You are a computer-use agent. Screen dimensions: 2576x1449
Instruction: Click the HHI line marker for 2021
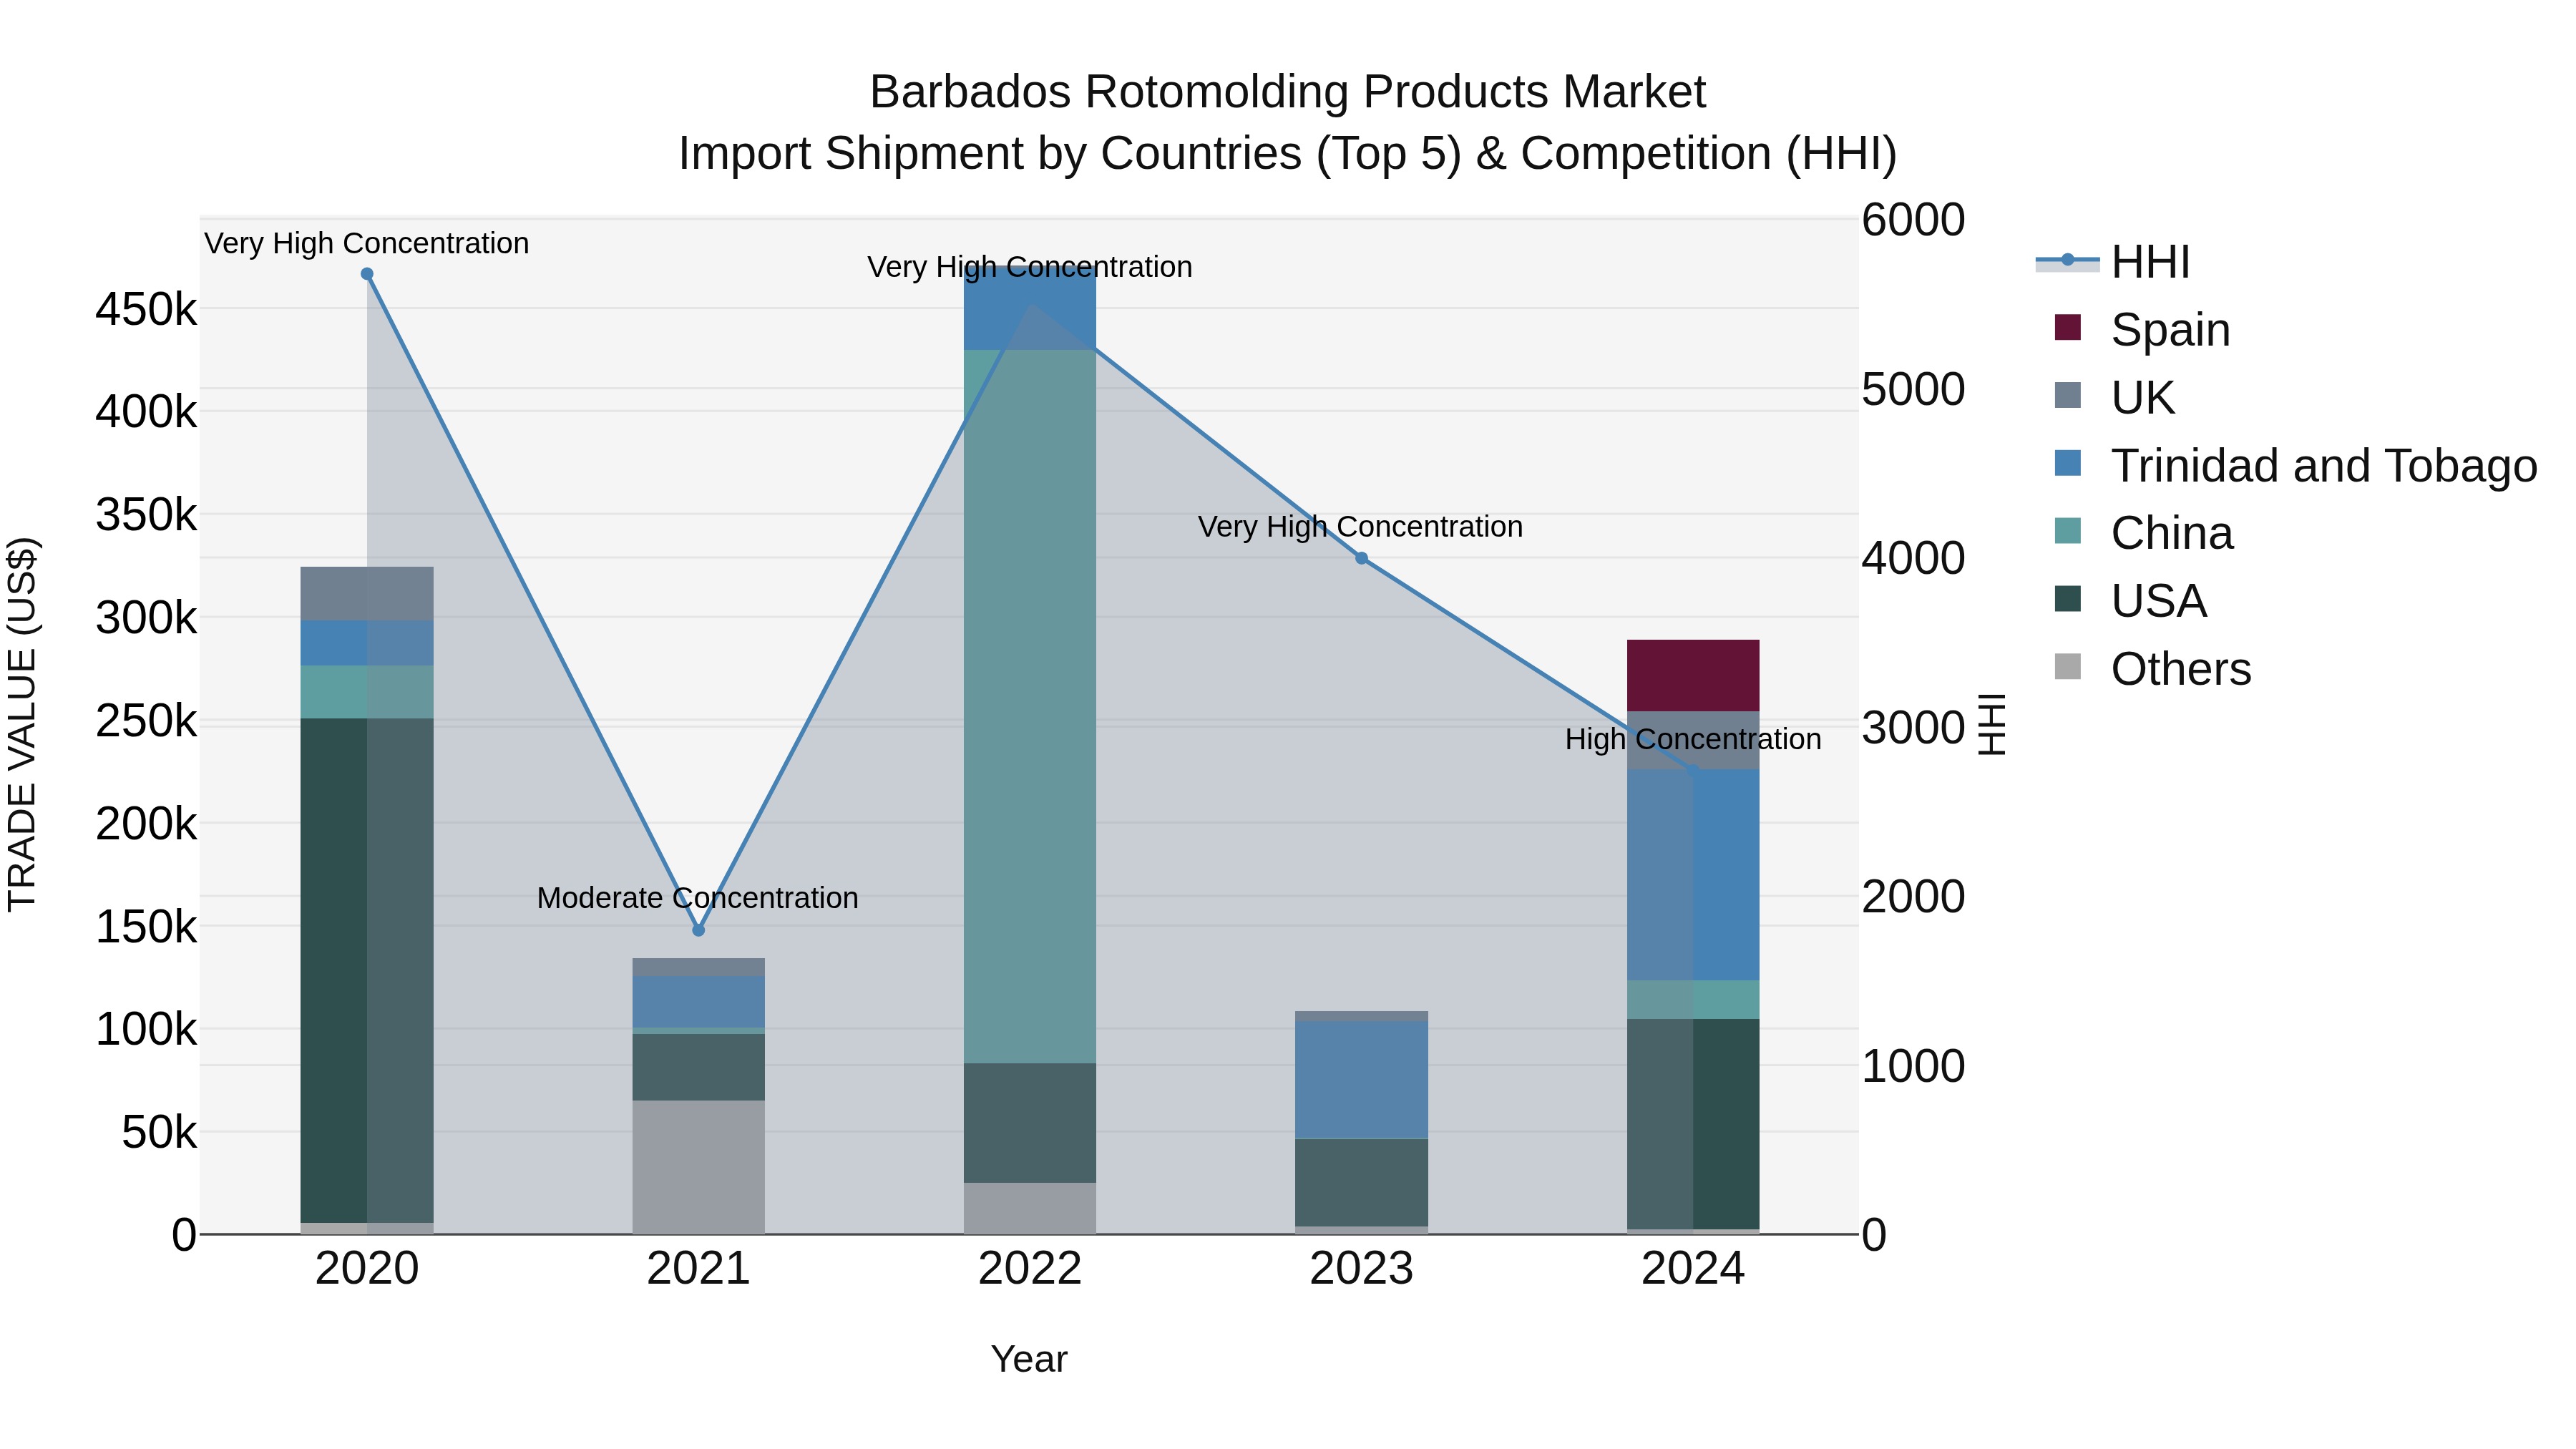tap(699, 930)
